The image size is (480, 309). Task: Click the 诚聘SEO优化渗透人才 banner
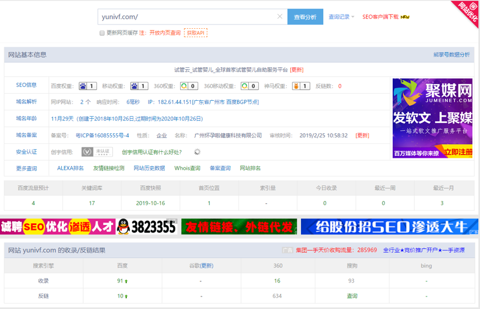coord(58,227)
